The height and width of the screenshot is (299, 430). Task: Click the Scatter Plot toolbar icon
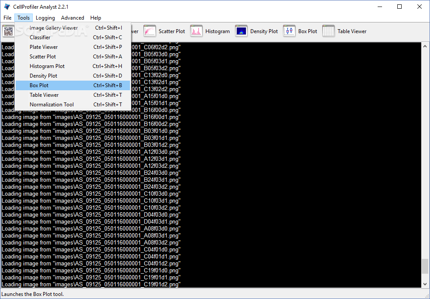pos(150,31)
